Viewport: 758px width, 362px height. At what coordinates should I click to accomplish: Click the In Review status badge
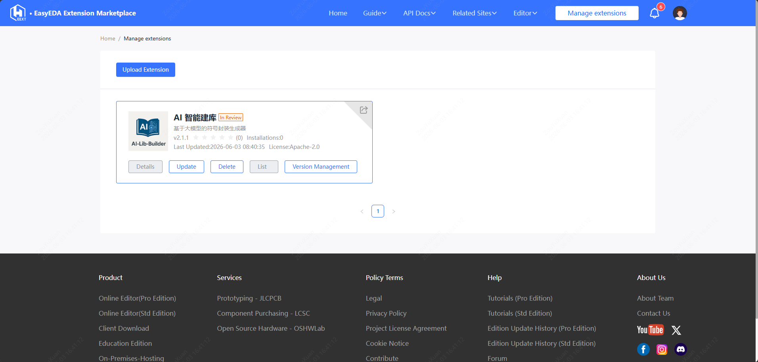pyautogui.click(x=231, y=118)
